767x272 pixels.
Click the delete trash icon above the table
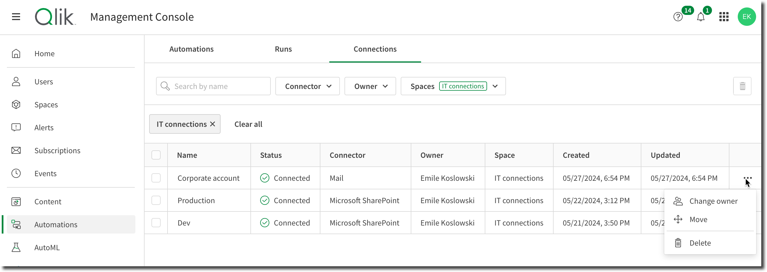click(x=742, y=86)
